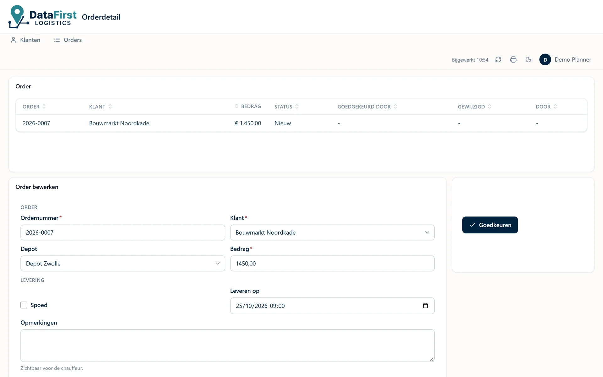Viewport: 603px width, 377px height.
Task: Sort table by BEDRAG column
Action: tap(248, 106)
